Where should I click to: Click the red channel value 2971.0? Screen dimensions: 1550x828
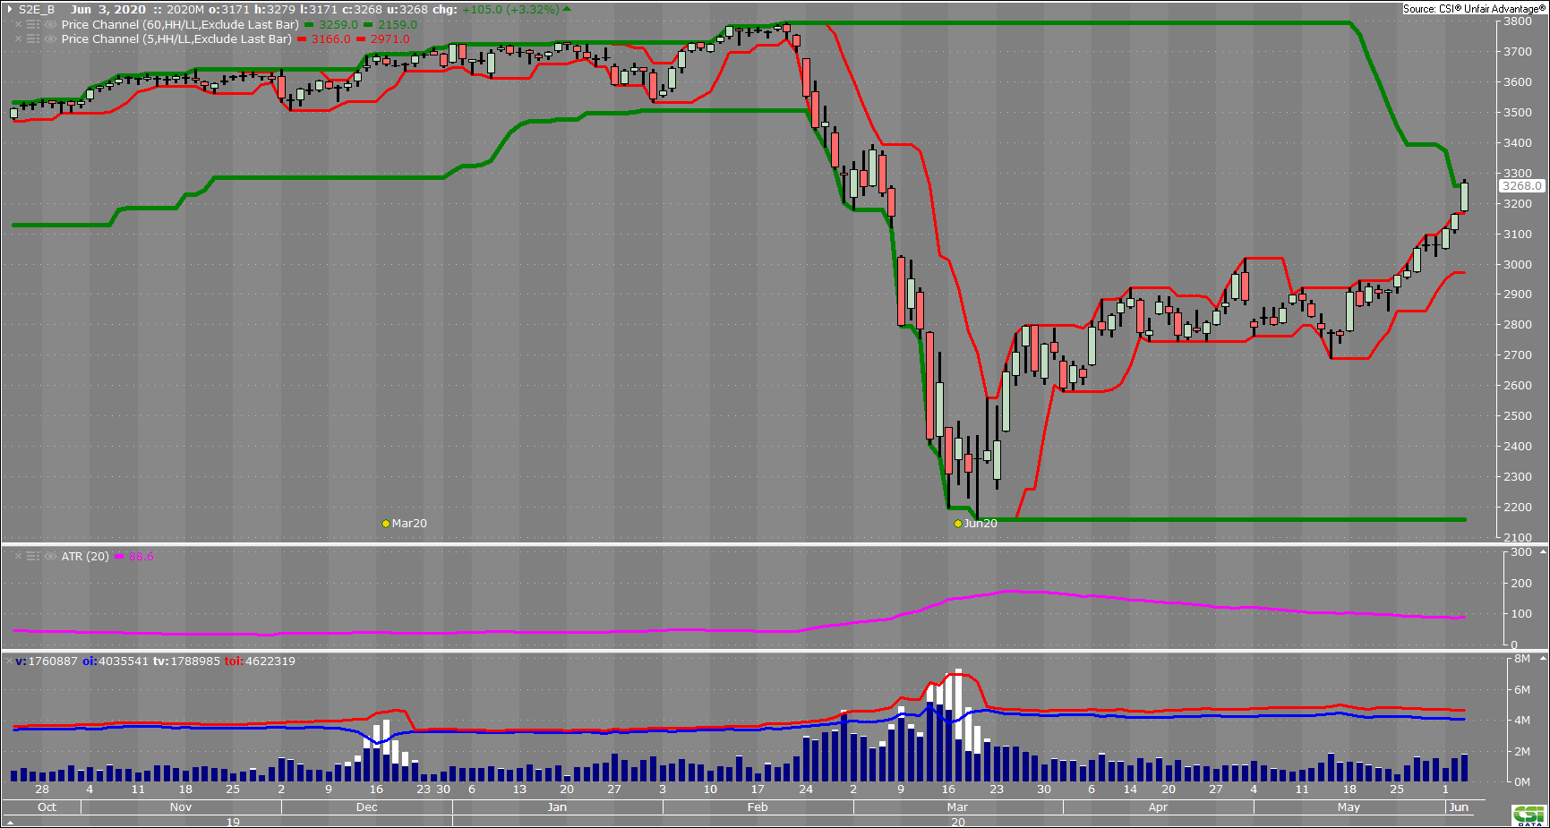pyautogui.click(x=390, y=38)
